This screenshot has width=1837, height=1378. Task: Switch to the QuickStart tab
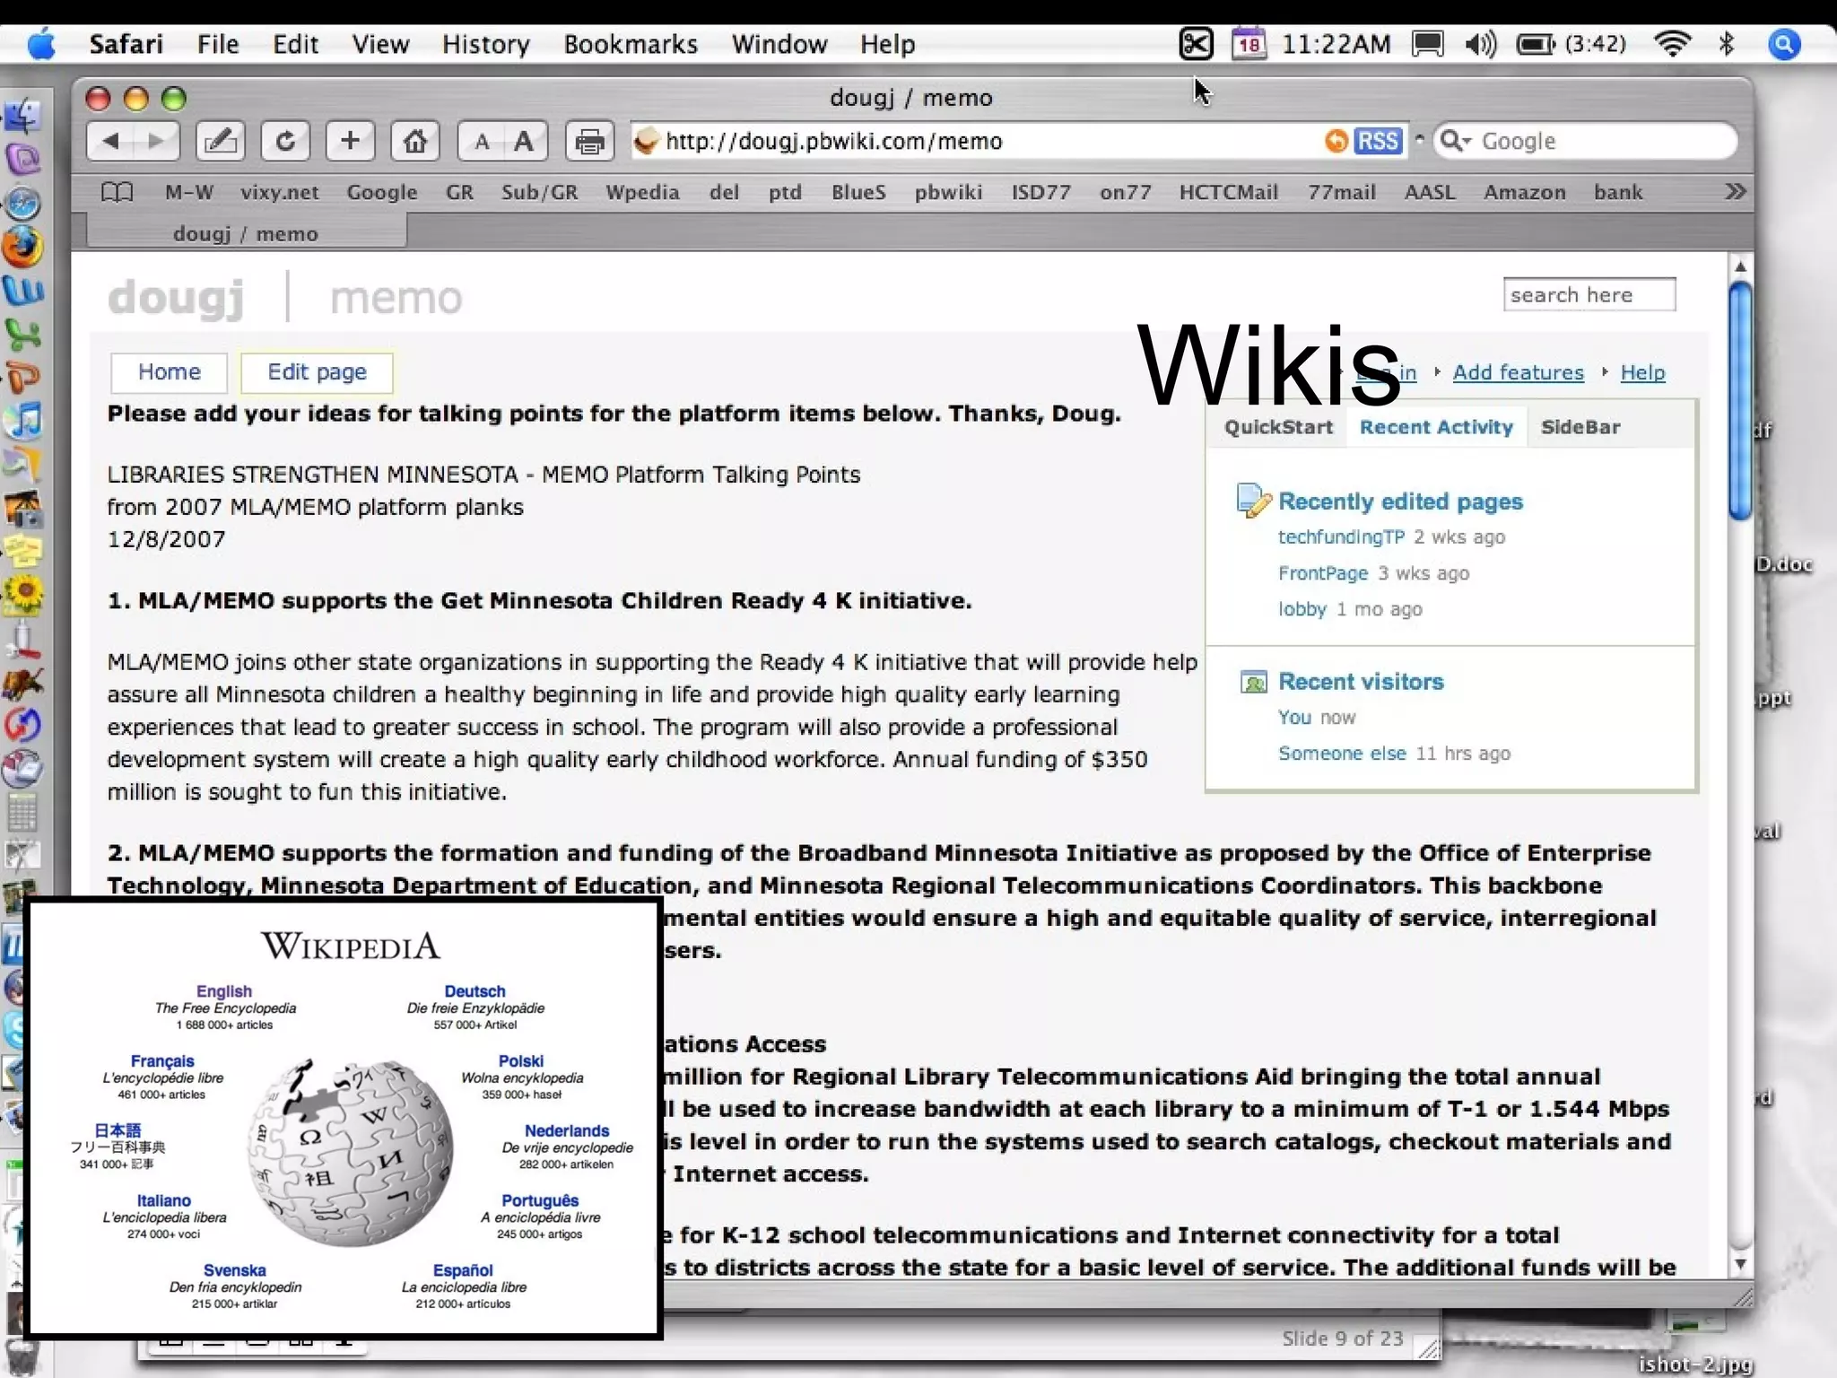pyautogui.click(x=1278, y=427)
